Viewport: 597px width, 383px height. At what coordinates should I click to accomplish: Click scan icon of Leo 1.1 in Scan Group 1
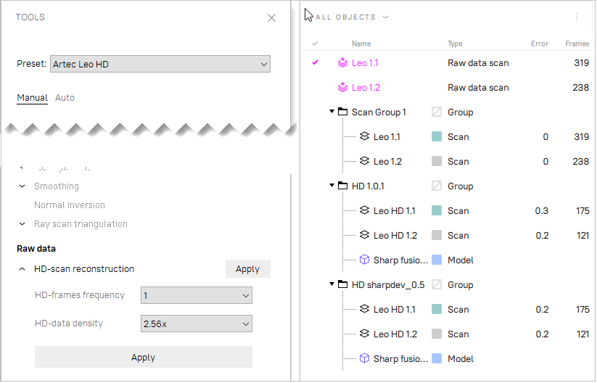tap(364, 136)
